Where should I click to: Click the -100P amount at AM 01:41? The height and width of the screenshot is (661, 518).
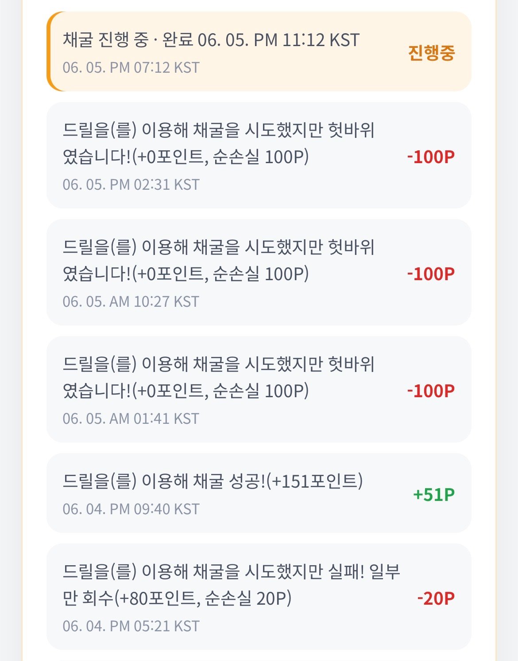431,391
